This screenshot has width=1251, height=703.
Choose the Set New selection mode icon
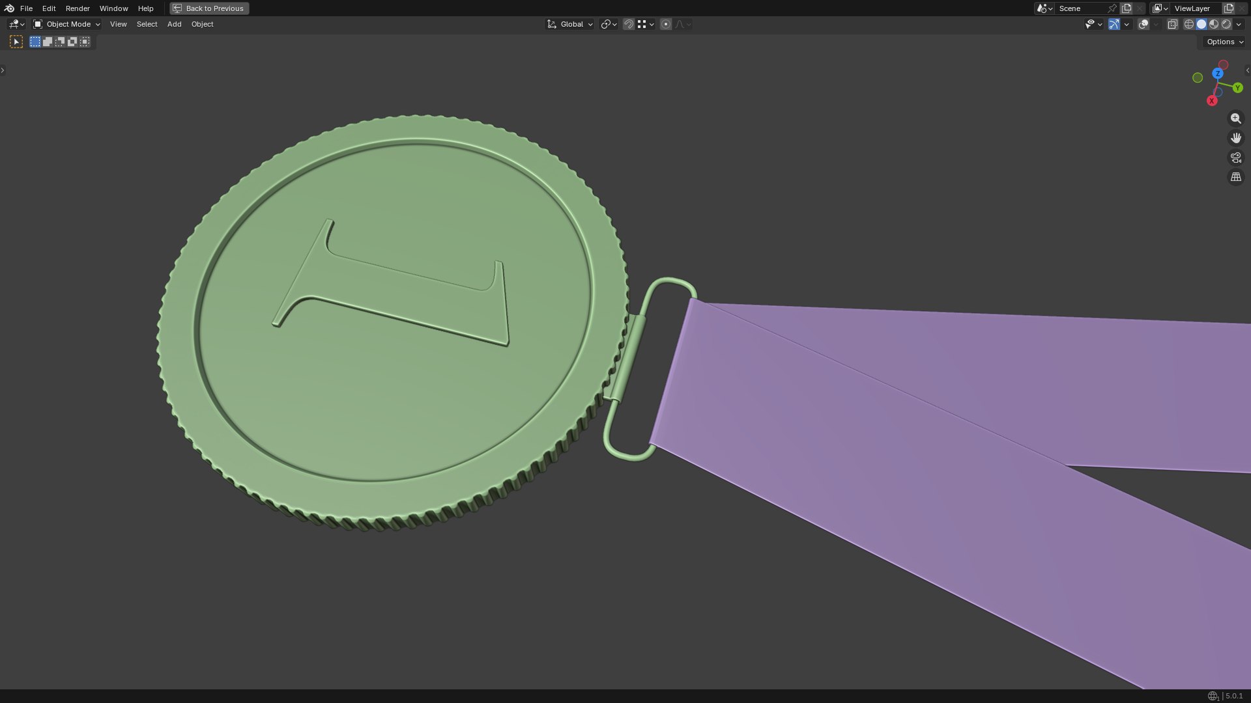pos(35,42)
